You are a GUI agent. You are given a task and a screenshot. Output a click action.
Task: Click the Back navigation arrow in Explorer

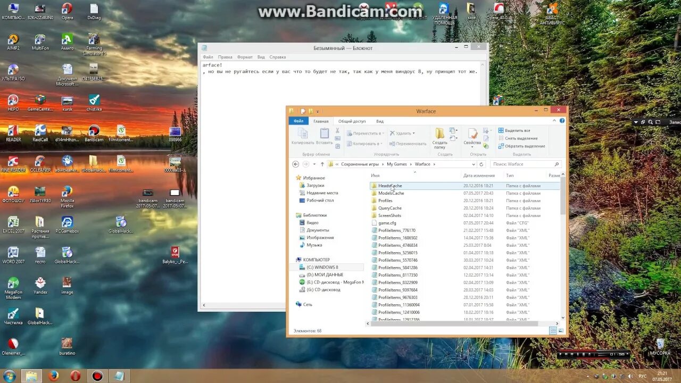click(296, 164)
